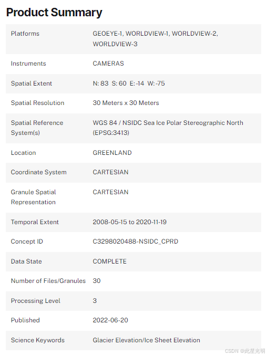Click the Granule Spatial Representation label
Screen dimensions: 267x357
(x=33, y=197)
